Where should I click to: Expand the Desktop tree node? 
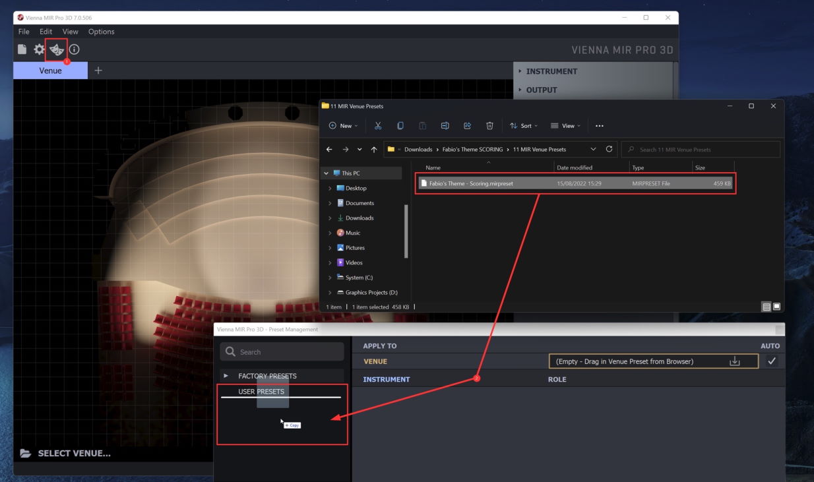(x=330, y=189)
